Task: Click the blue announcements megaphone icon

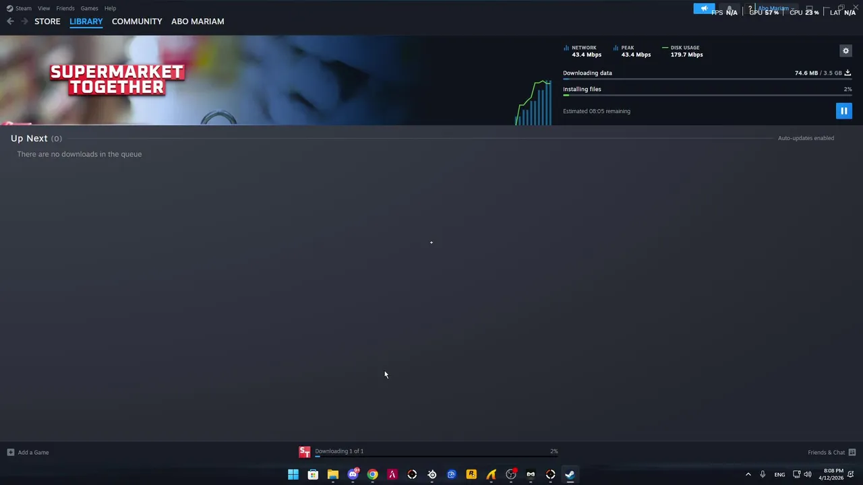Action: [704, 9]
